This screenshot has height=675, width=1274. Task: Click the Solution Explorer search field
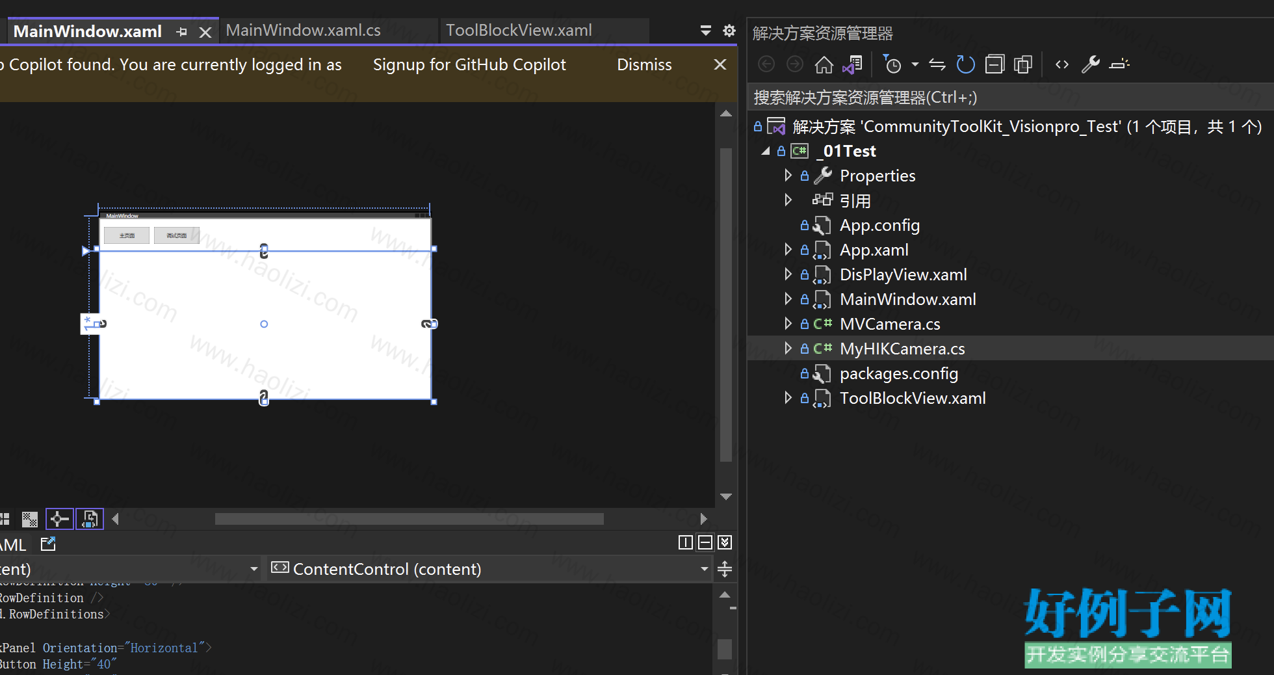pos(1011,98)
